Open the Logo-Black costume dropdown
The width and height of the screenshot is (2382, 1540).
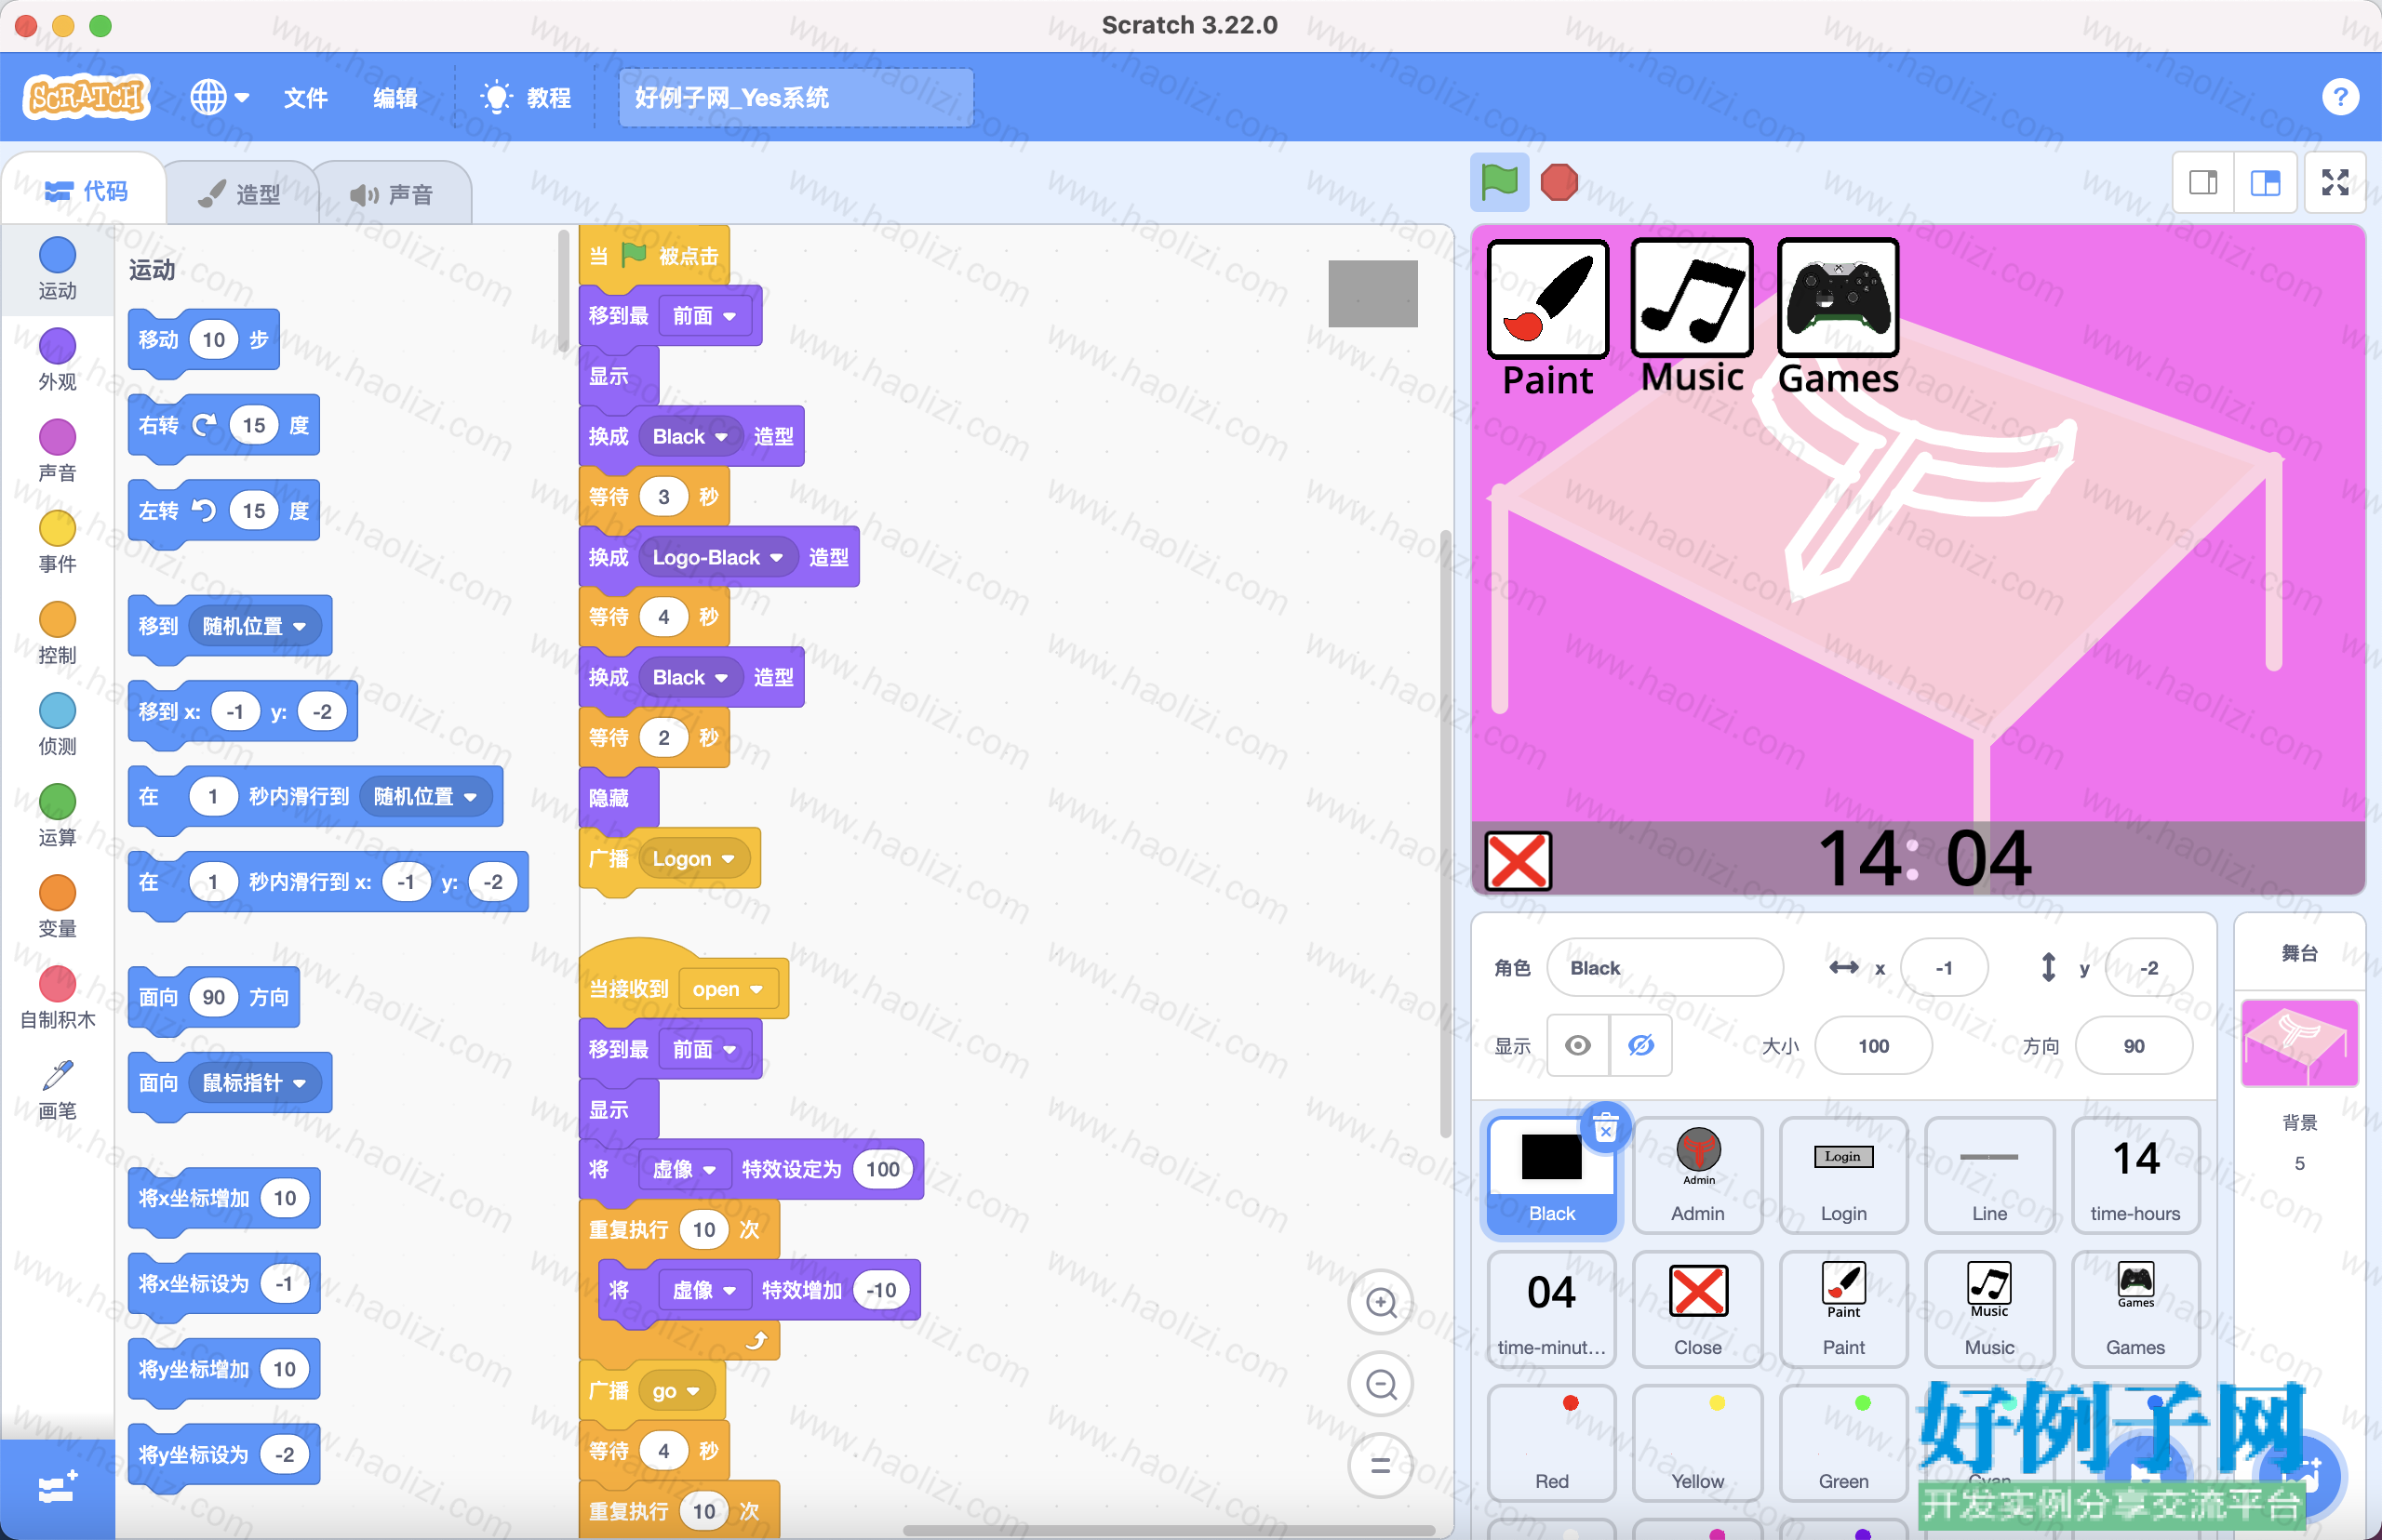(x=716, y=557)
